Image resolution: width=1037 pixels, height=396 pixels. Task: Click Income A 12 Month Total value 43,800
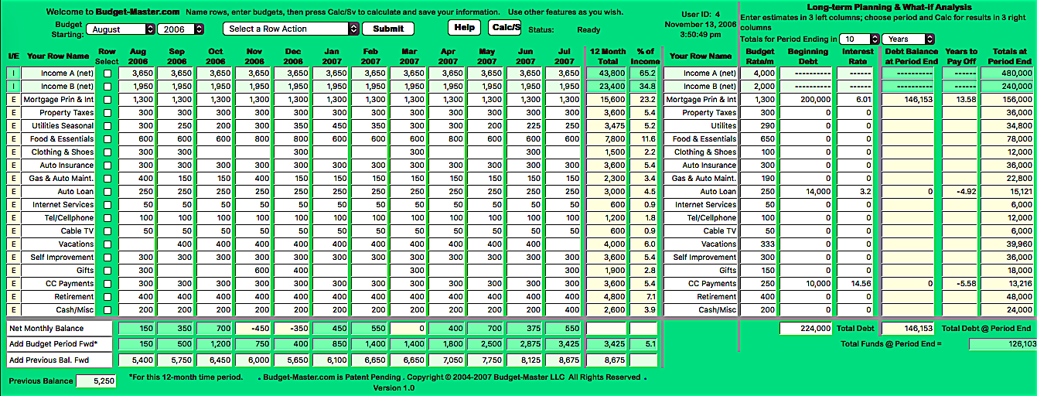(x=607, y=73)
